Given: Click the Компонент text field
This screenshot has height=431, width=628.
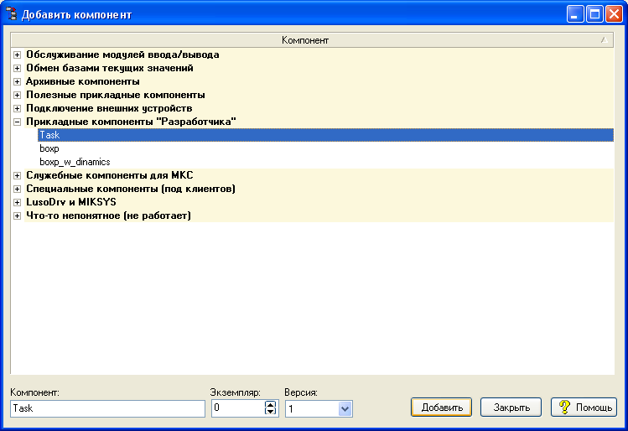Looking at the screenshot, I should [107, 408].
